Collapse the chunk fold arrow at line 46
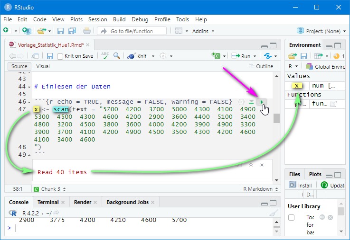Viewport: 350px width, 240px height. [x=29, y=102]
